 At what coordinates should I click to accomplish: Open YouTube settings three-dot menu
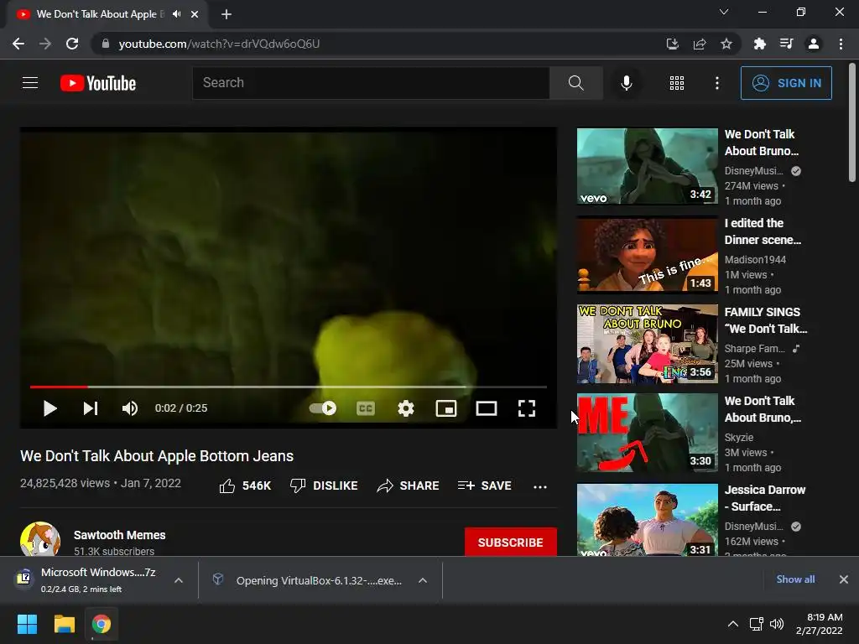click(717, 83)
